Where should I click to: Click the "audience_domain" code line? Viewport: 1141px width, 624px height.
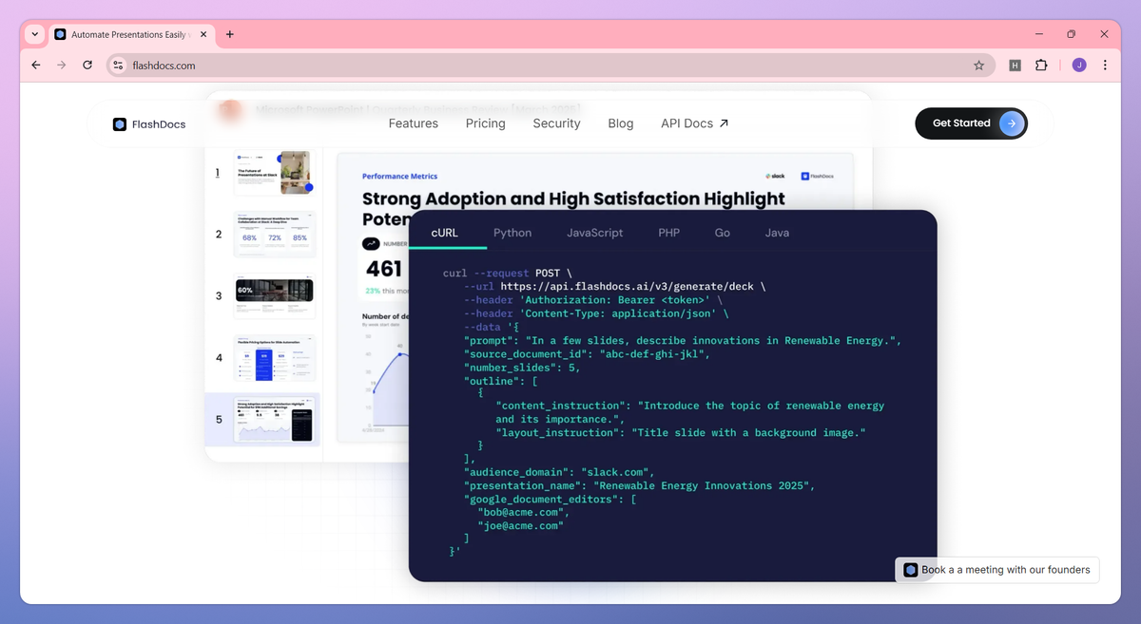pyautogui.click(x=559, y=472)
